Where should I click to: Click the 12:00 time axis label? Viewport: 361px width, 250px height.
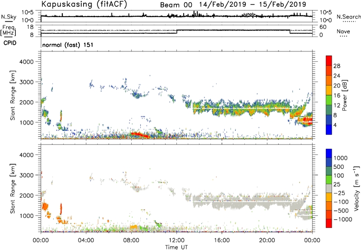pyautogui.click(x=176, y=241)
